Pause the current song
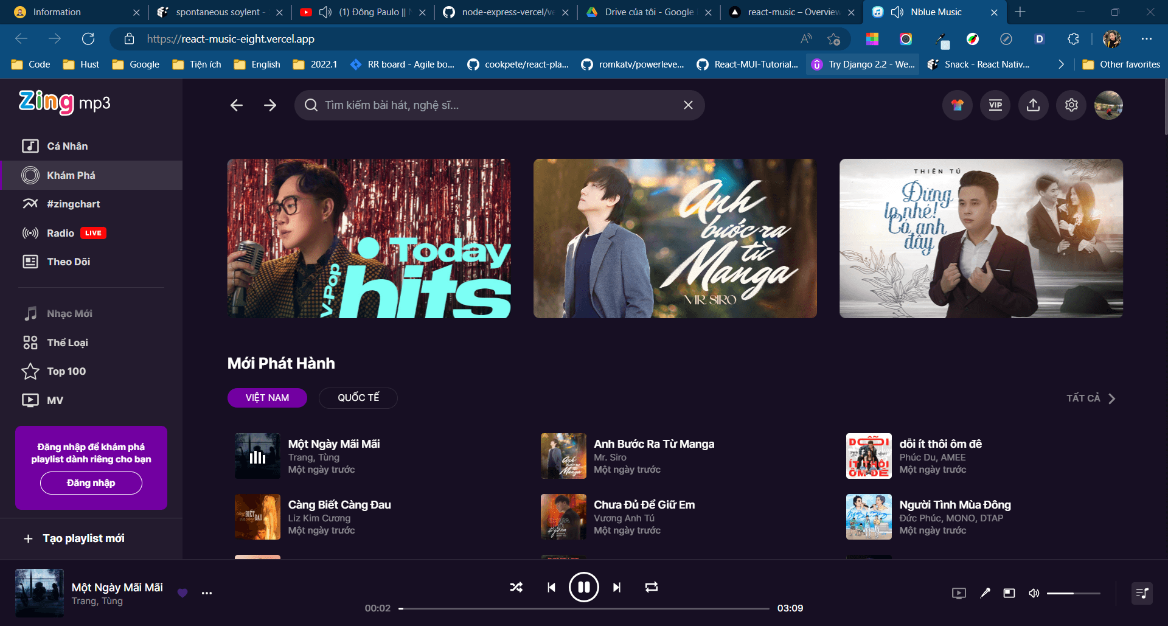Screen dimensions: 1168x626 point(584,587)
